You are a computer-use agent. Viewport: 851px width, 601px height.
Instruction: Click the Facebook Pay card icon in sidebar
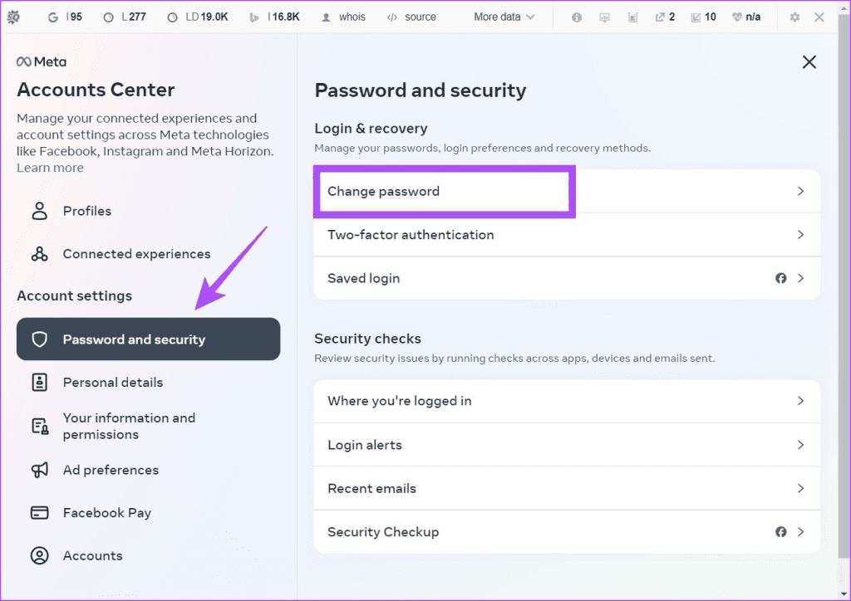39,512
